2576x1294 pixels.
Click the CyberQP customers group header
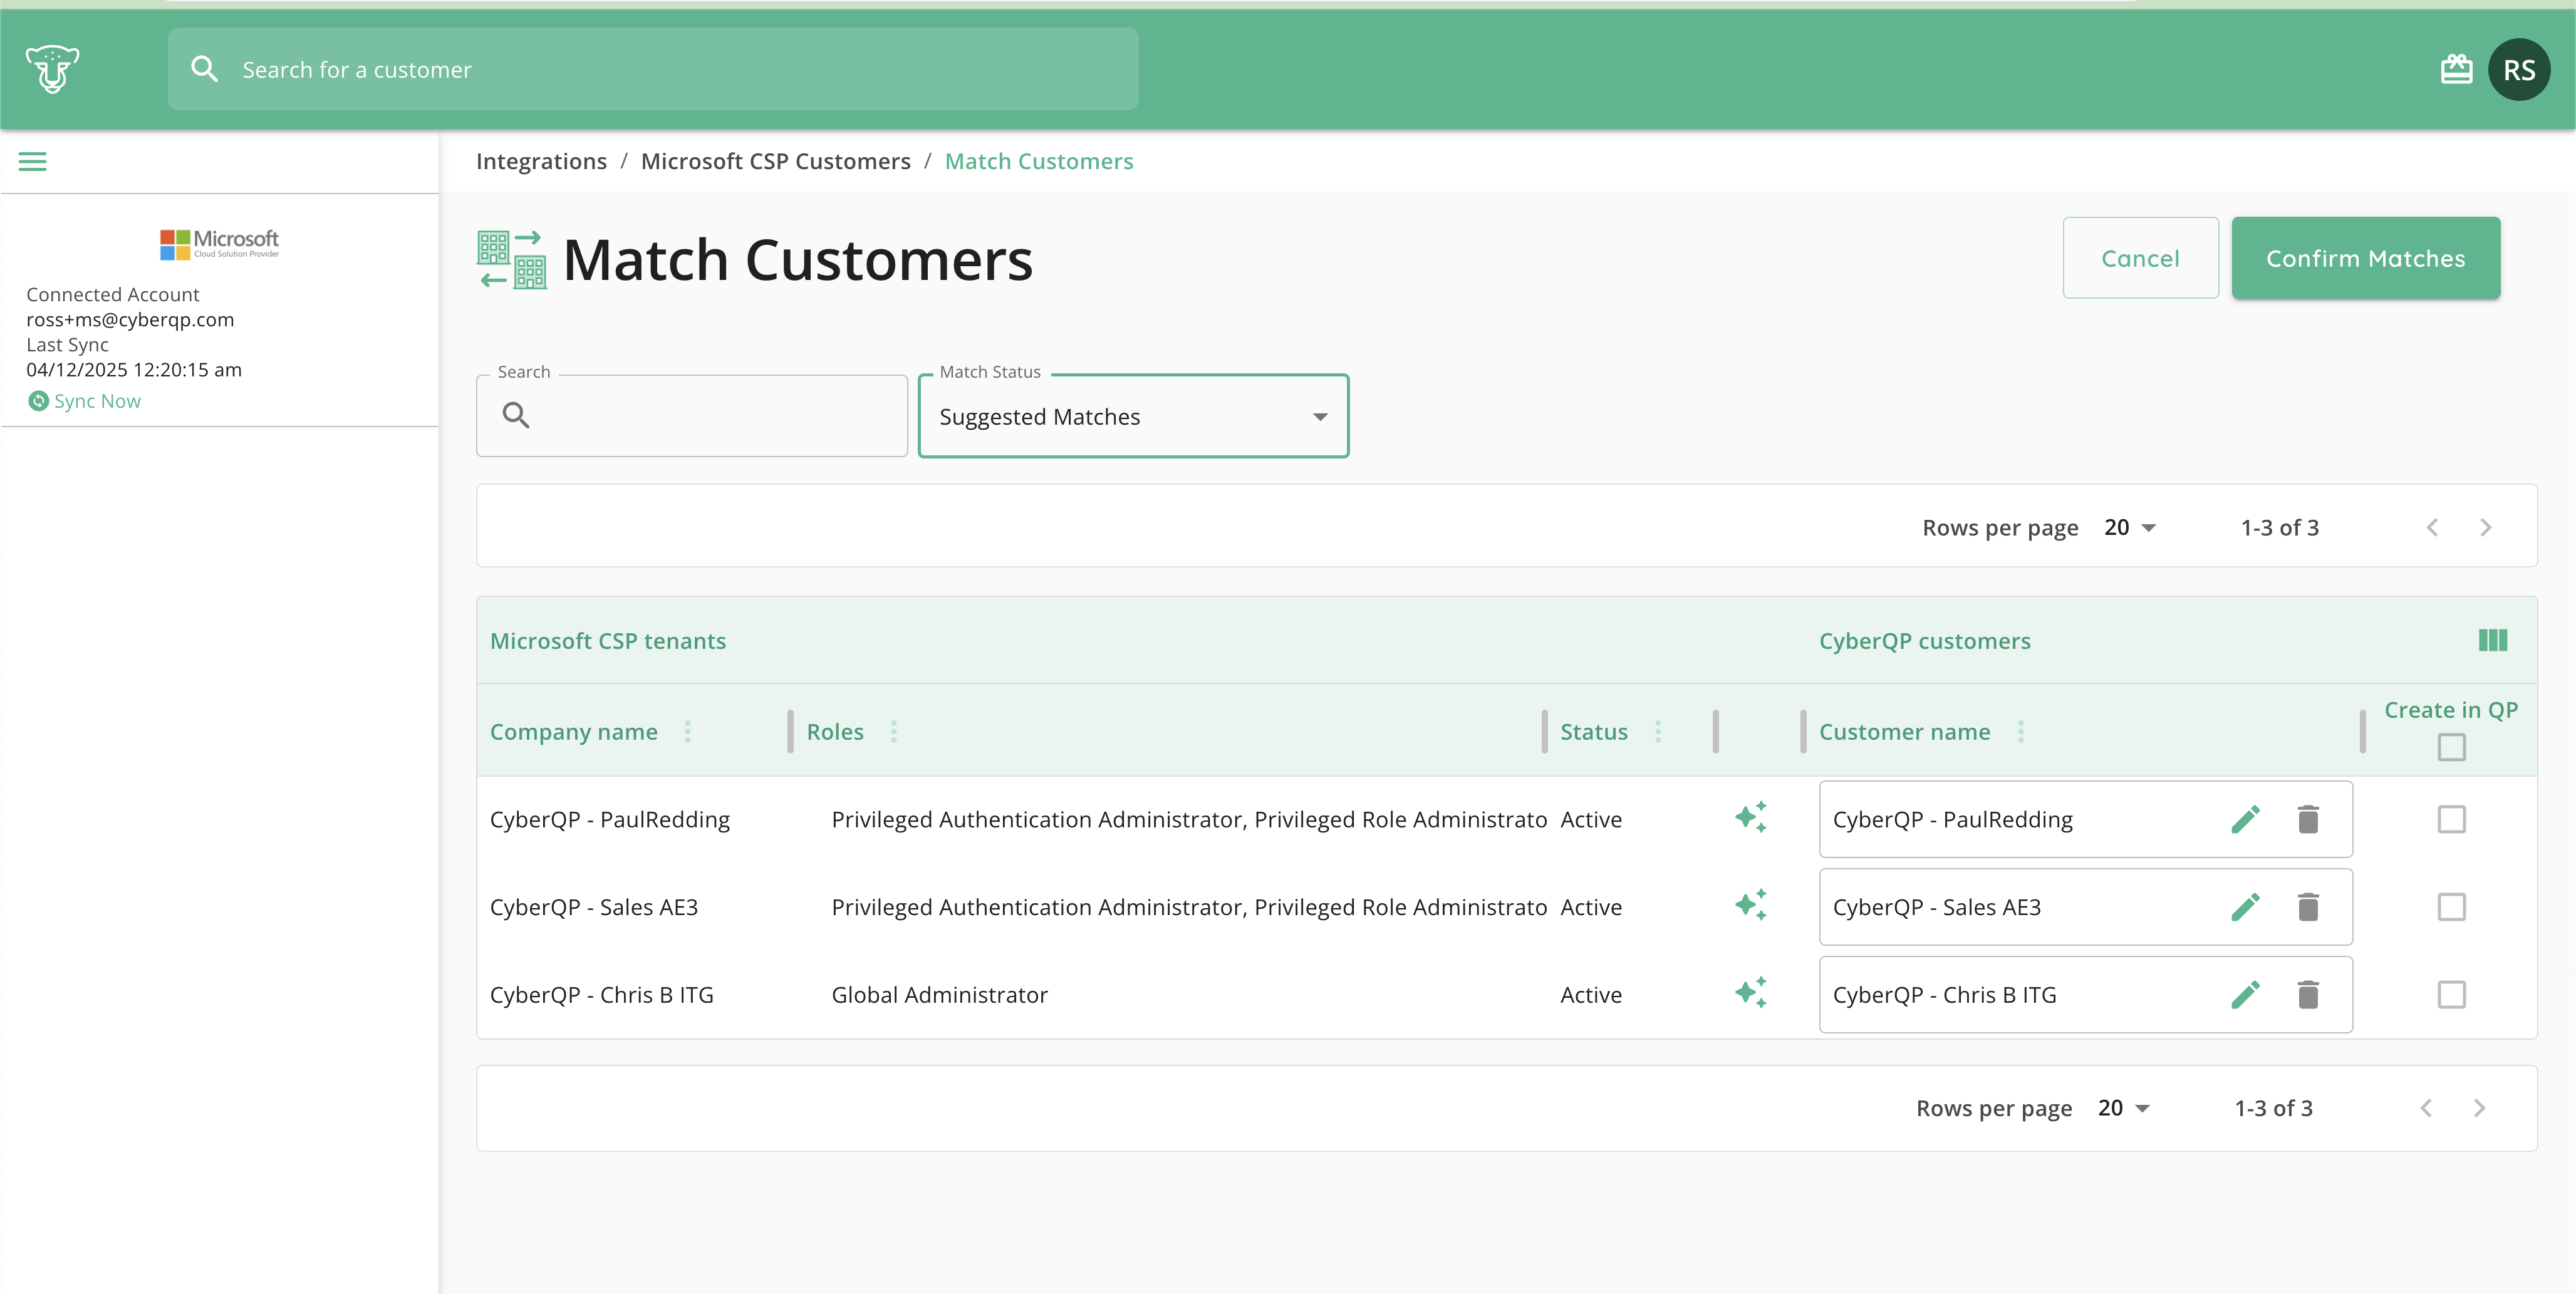pyautogui.click(x=1924, y=641)
